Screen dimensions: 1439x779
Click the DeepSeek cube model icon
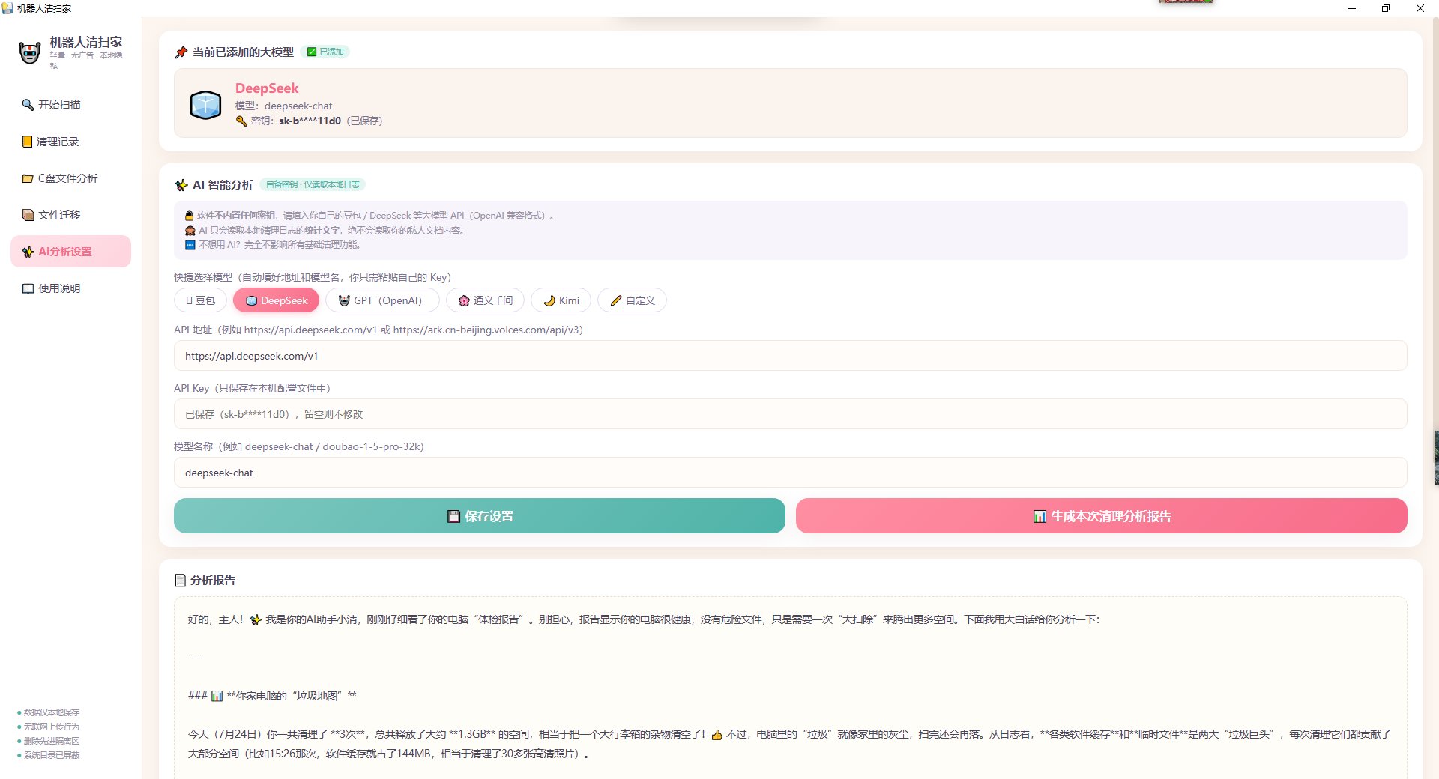click(x=205, y=105)
